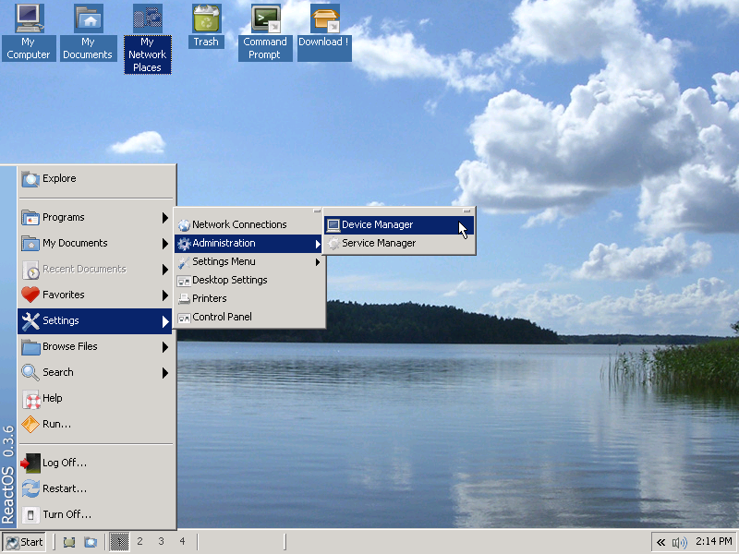Select Run... in the Start menu
Image resolution: width=739 pixels, height=554 pixels.
click(x=95, y=425)
